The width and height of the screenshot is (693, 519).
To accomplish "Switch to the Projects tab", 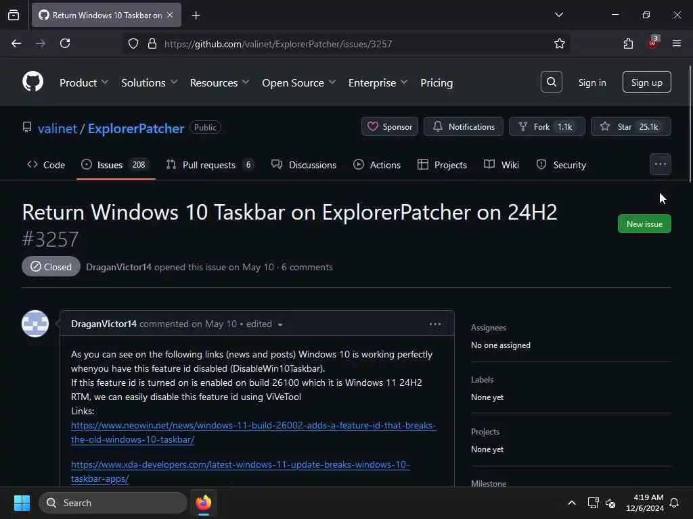I will (443, 165).
